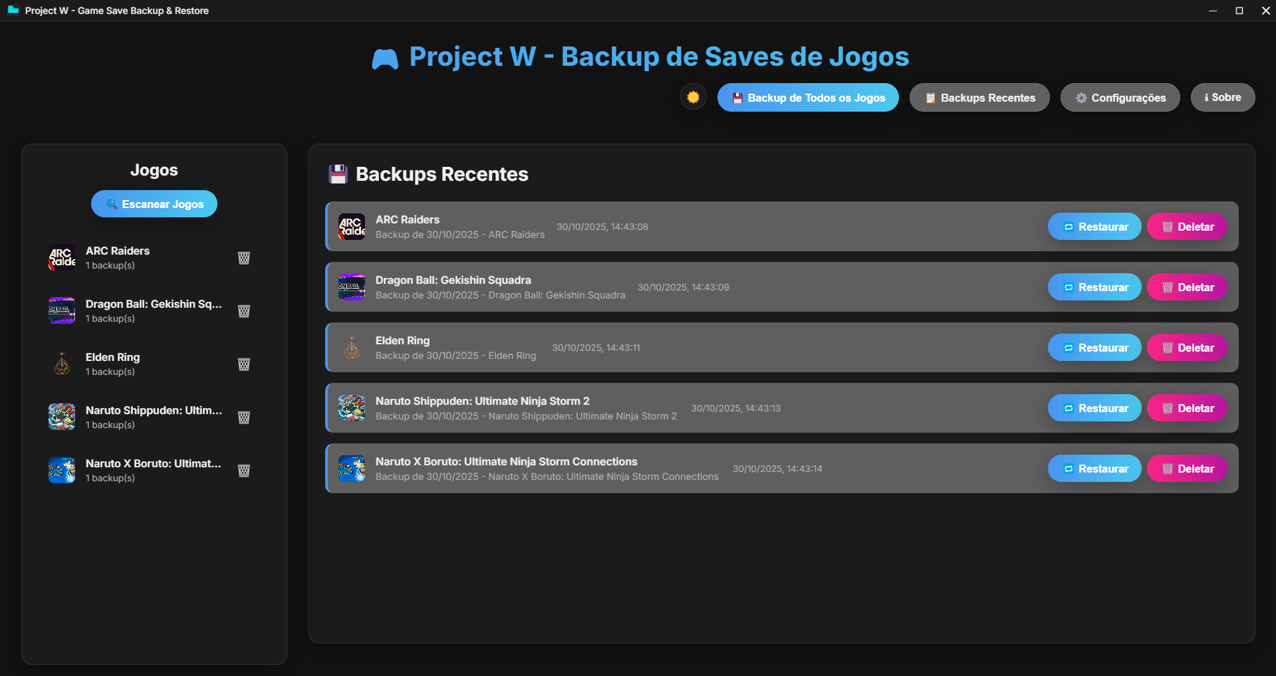The height and width of the screenshot is (676, 1276).
Task: Click timestamp 30/10/2025, 14:43:14
Action: pos(777,469)
